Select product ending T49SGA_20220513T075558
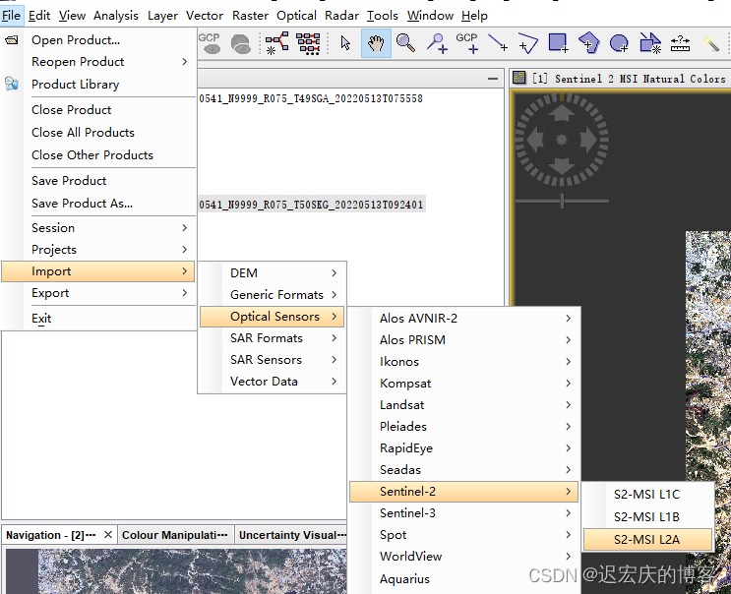This screenshot has height=594, width=731. click(x=311, y=98)
